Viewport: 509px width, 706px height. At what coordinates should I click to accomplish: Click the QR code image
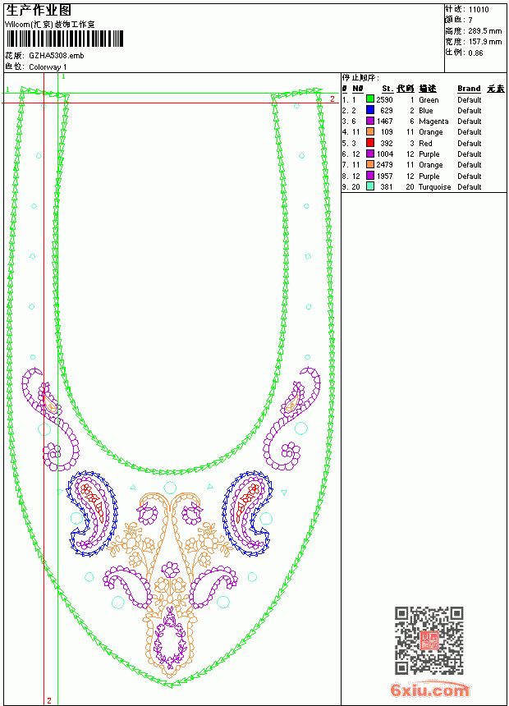429,640
